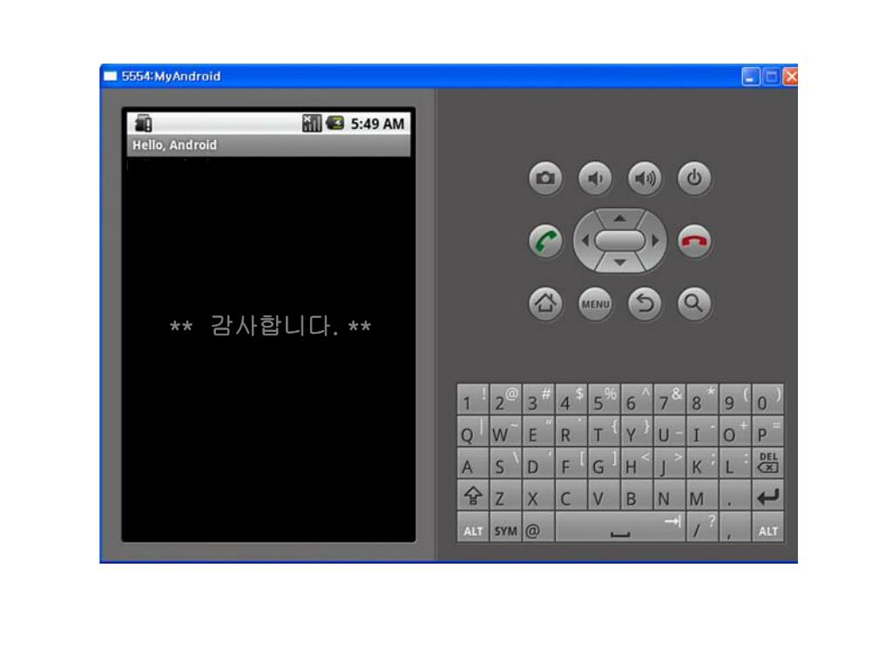Click the period key
The image size is (892, 669).
click(x=735, y=495)
